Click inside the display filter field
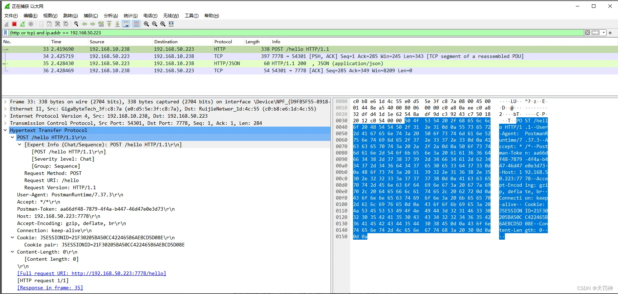This screenshot has width=618, height=294. (x=296, y=33)
